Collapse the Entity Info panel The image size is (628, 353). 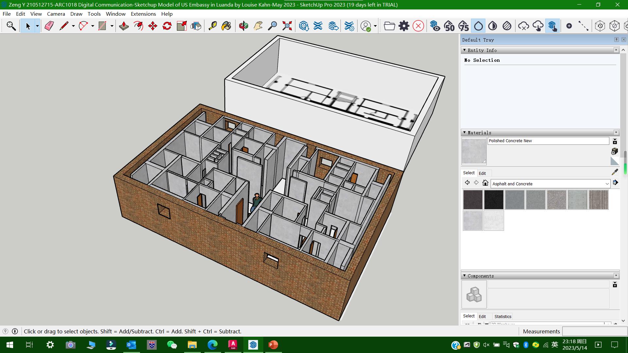(464, 50)
